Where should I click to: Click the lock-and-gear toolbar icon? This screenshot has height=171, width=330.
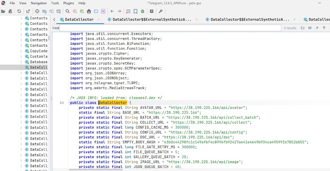(128, 11)
